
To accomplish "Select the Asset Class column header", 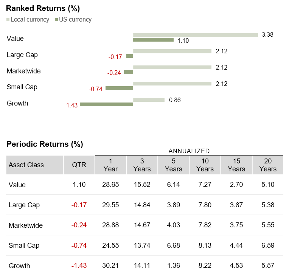I will tap(26, 165).
